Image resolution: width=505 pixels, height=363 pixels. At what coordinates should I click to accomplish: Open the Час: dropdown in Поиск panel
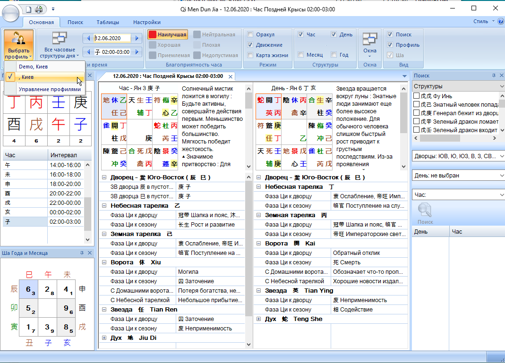(502, 194)
